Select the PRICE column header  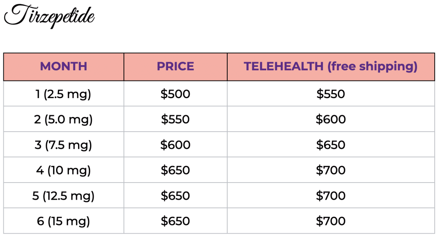pyautogui.click(x=175, y=66)
